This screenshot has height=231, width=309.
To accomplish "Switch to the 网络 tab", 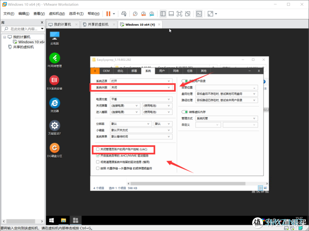I will pyautogui.click(x=176, y=71).
